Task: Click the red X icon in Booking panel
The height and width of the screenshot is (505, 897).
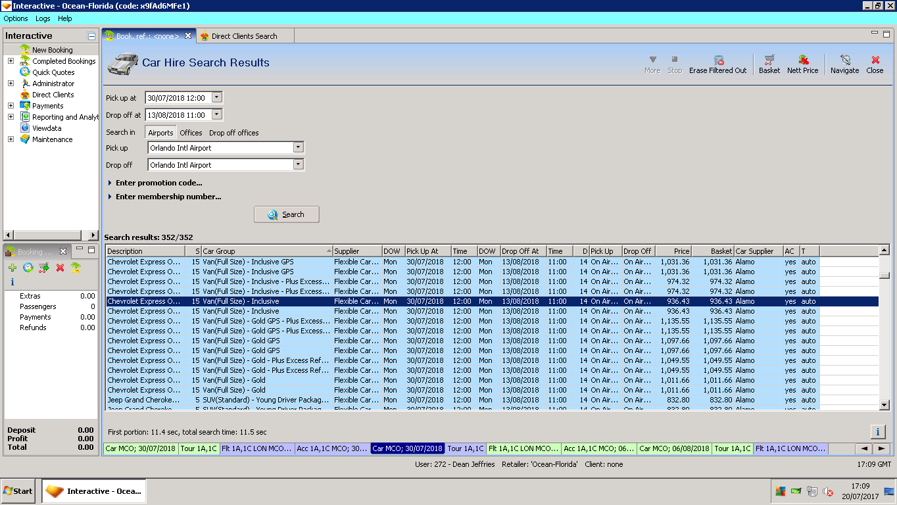Action: click(x=60, y=268)
